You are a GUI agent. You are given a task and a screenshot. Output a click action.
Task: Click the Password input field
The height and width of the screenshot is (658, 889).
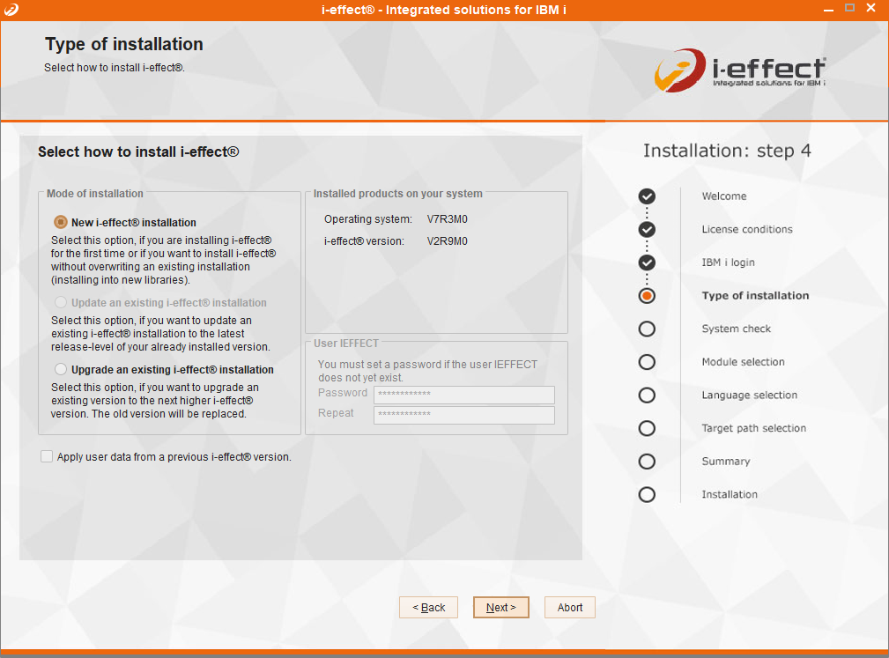click(463, 395)
